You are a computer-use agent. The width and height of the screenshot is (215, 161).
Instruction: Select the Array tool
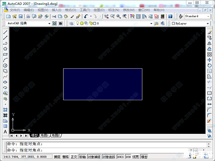210,54
